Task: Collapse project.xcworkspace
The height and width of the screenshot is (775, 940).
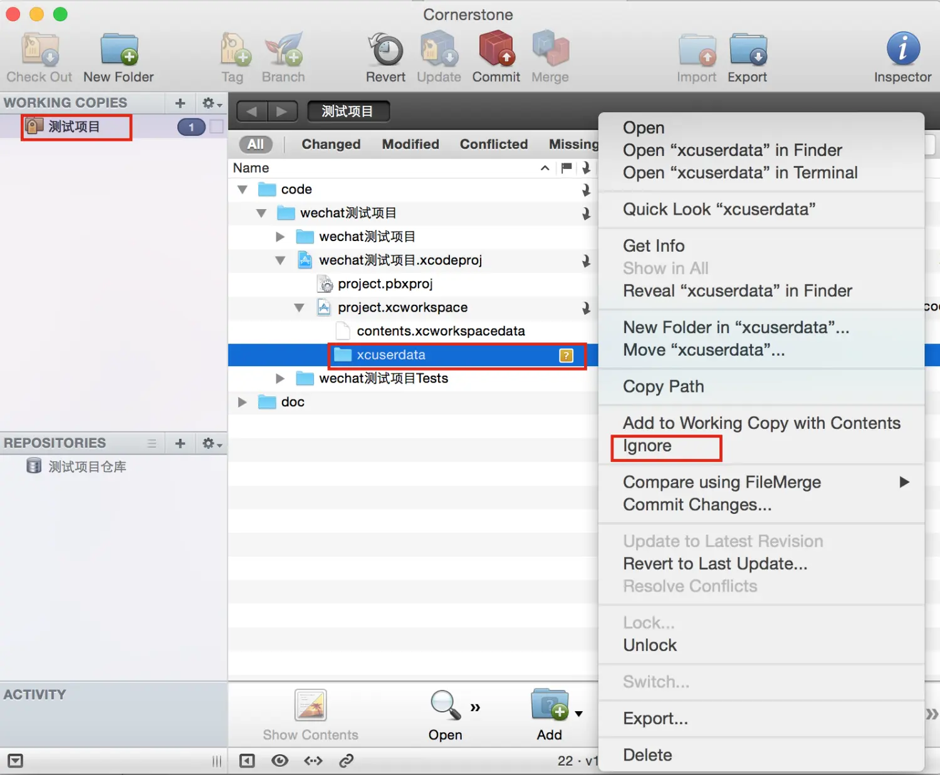Action: (x=299, y=307)
